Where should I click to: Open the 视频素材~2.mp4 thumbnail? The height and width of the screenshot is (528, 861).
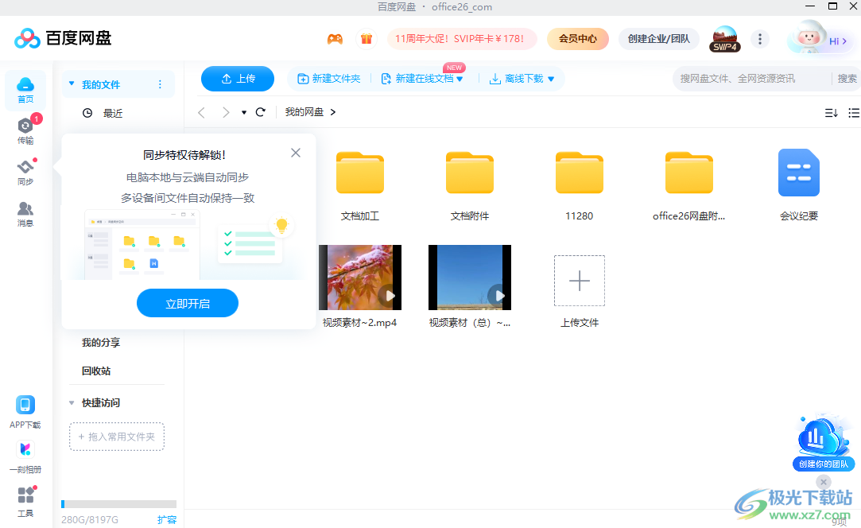pyautogui.click(x=359, y=278)
